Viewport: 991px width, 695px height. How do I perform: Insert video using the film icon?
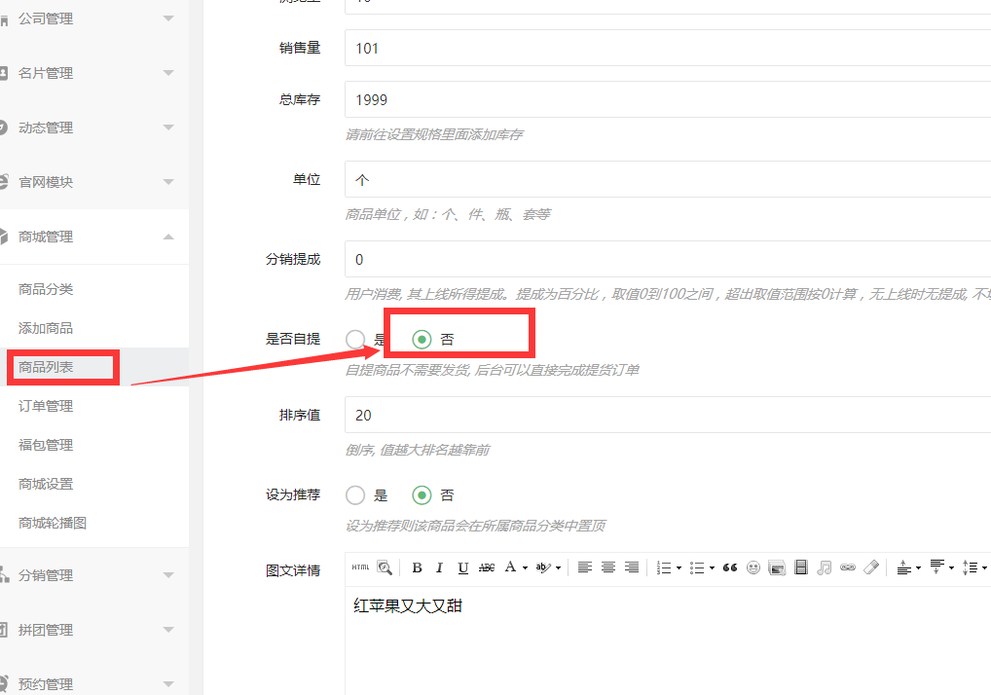pos(801,567)
